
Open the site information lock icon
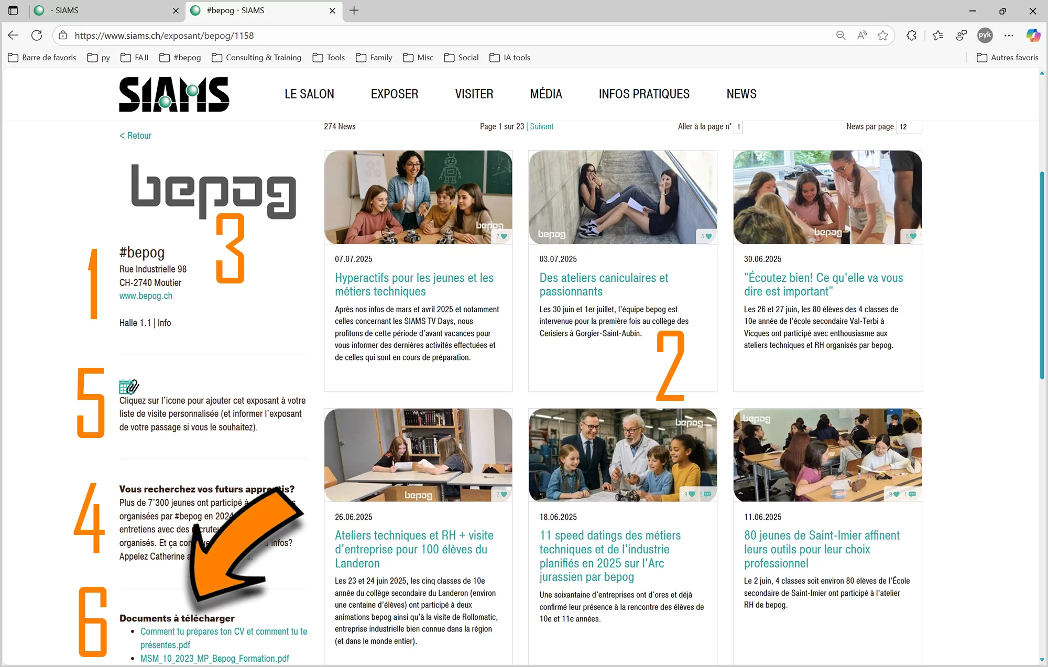[x=63, y=35]
